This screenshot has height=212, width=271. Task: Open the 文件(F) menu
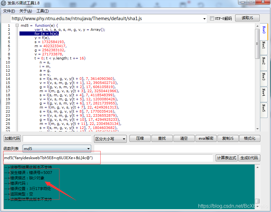9,11
